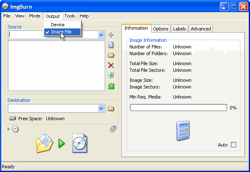
Task: Click the disc image file icon
Action: click(80, 143)
